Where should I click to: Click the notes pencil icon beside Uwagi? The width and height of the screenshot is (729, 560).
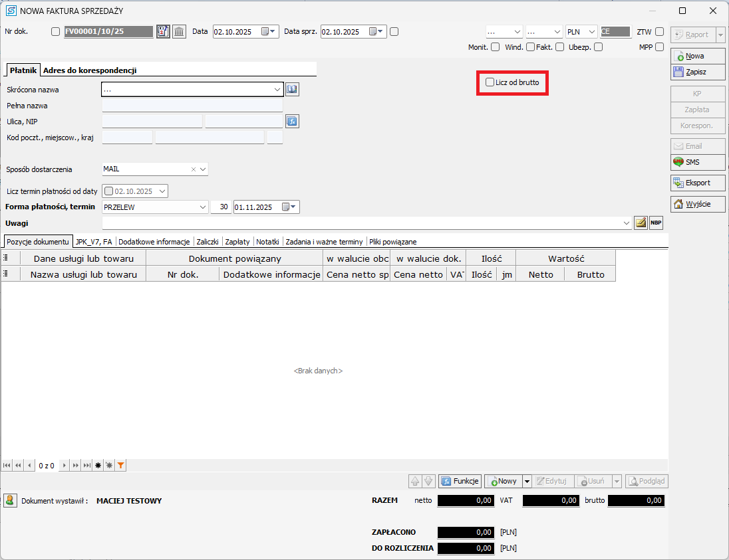coord(641,223)
